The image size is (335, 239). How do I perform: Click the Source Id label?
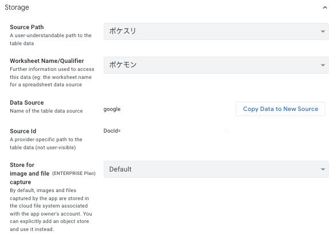pos(23,132)
